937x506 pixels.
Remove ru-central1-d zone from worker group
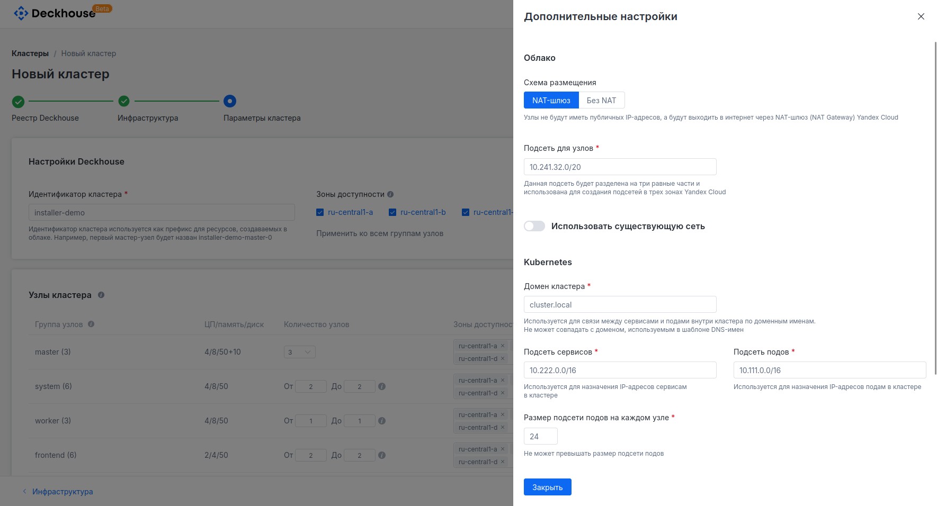(x=502, y=427)
